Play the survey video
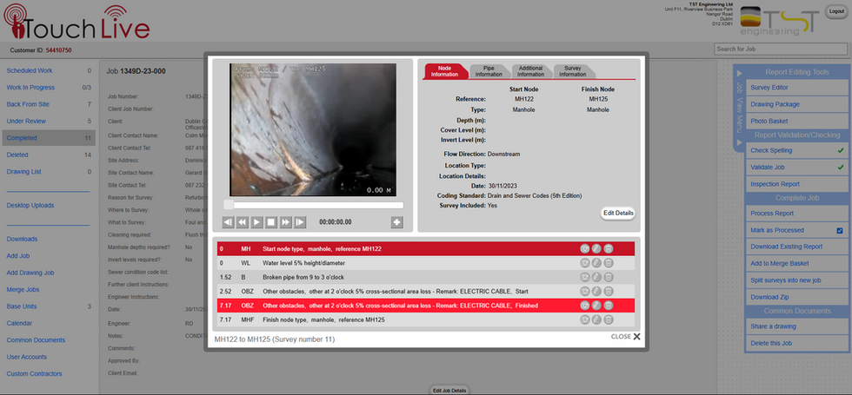Viewport: 852px width, 395px height. (257, 222)
